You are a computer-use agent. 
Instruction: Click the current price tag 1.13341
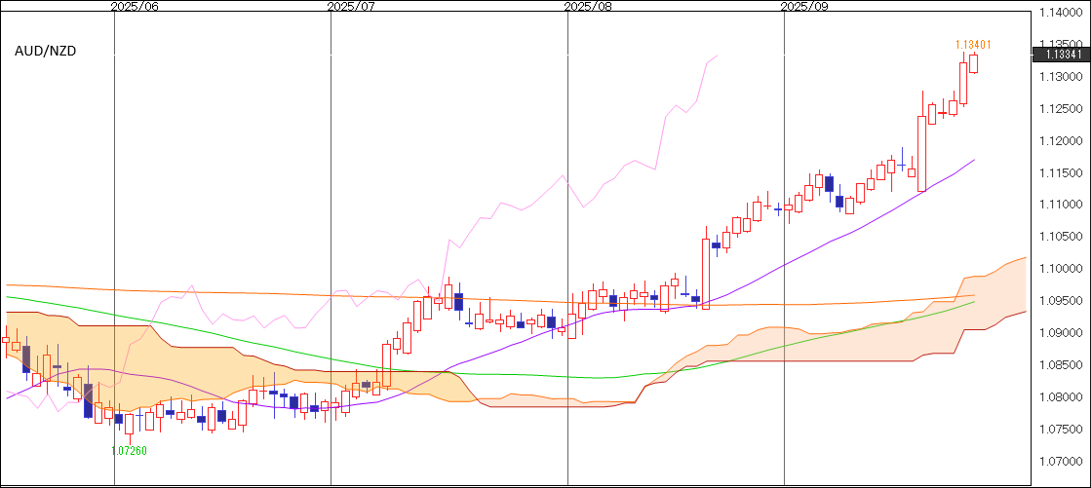1061,54
